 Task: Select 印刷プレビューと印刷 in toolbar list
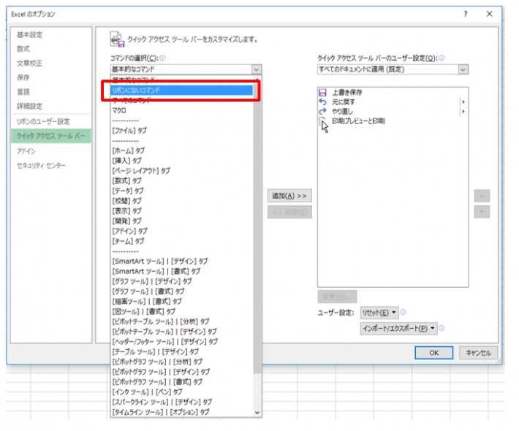coord(358,121)
